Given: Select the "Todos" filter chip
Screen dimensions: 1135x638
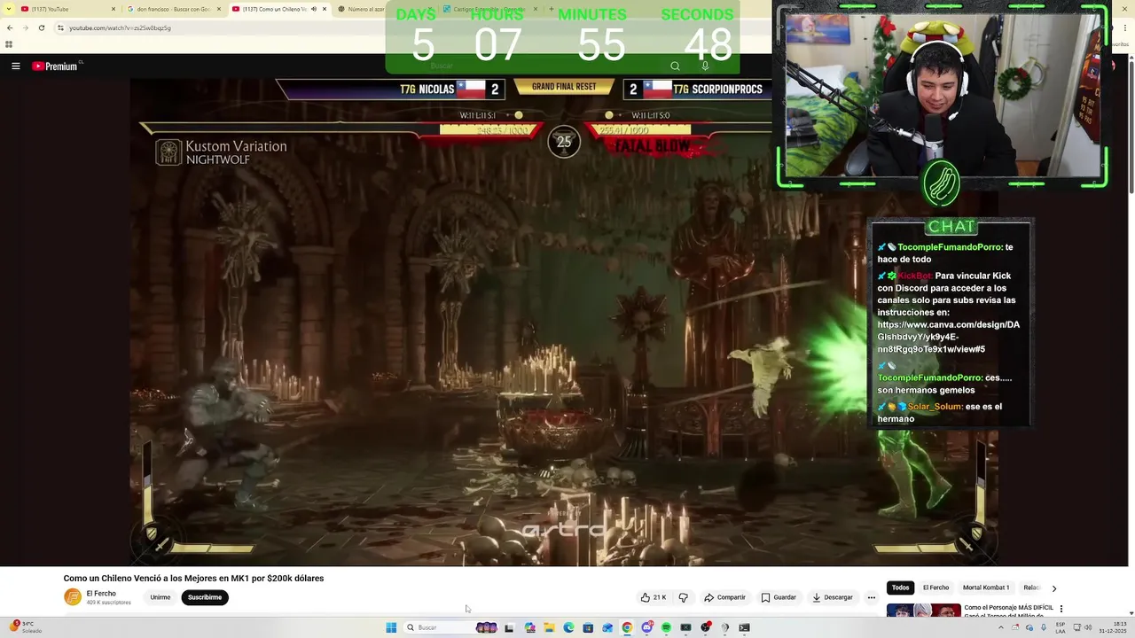Looking at the screenshot, I should pos(900,587).
